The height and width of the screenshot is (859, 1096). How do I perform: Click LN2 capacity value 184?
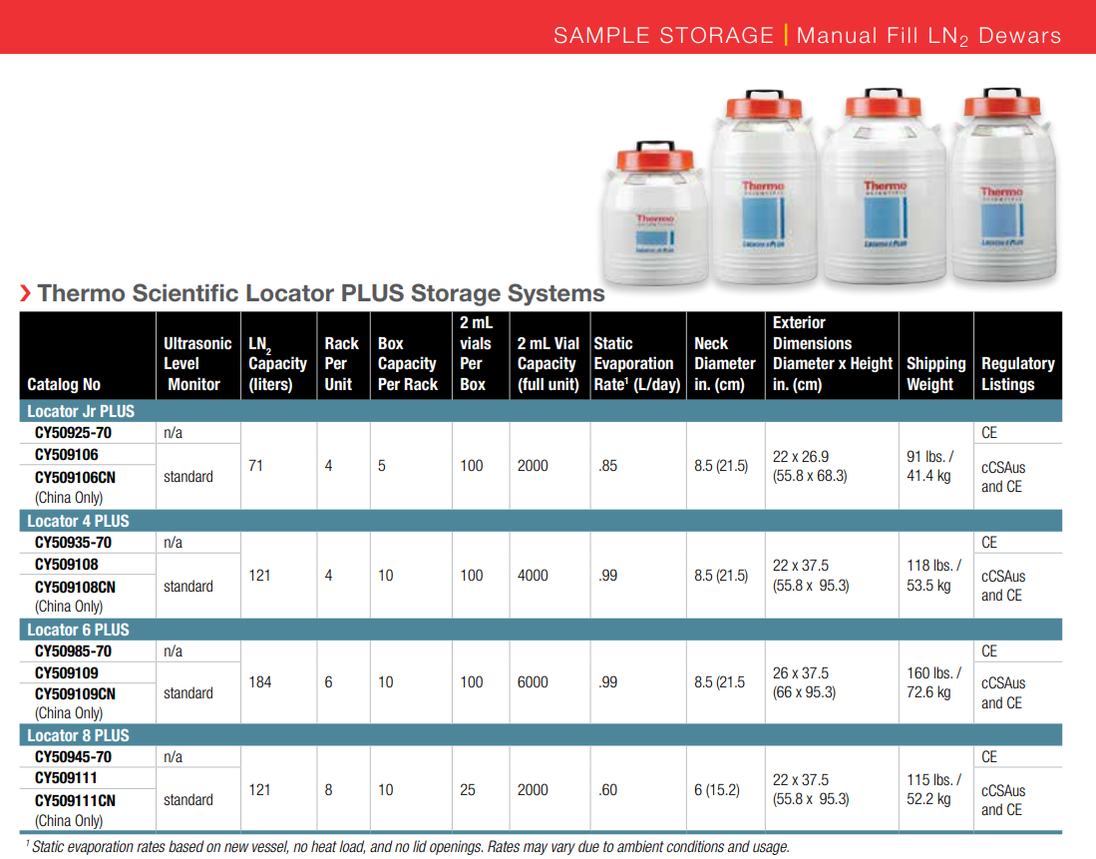pos(260,682)
